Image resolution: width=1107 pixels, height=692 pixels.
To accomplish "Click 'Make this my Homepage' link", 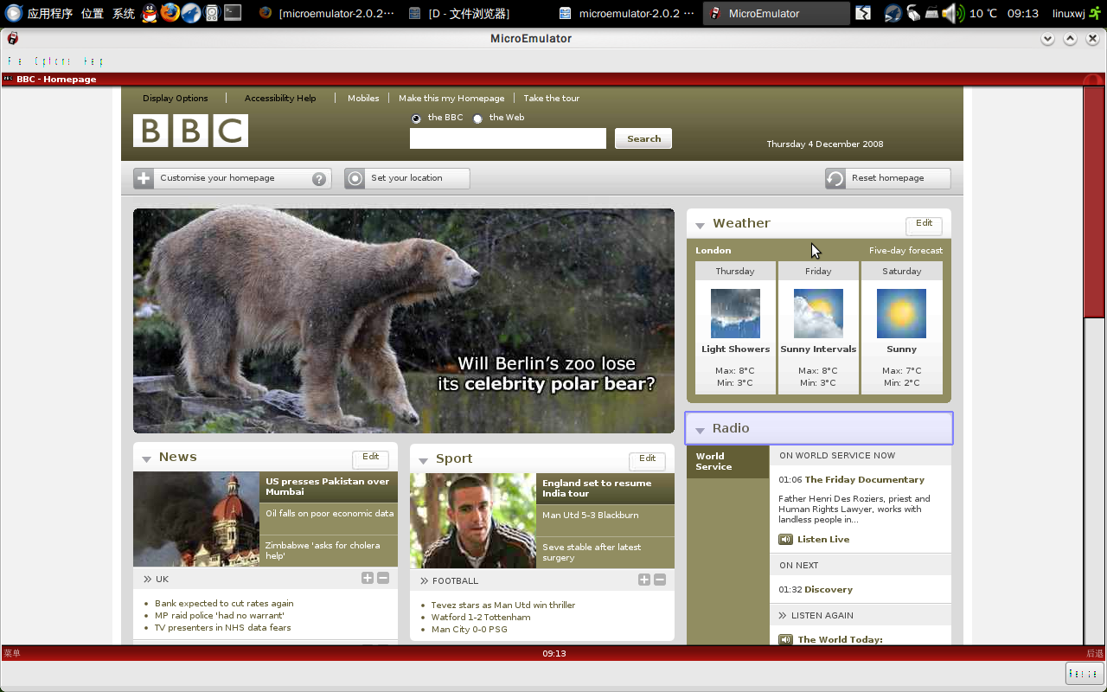I will [x=451, y=98].
